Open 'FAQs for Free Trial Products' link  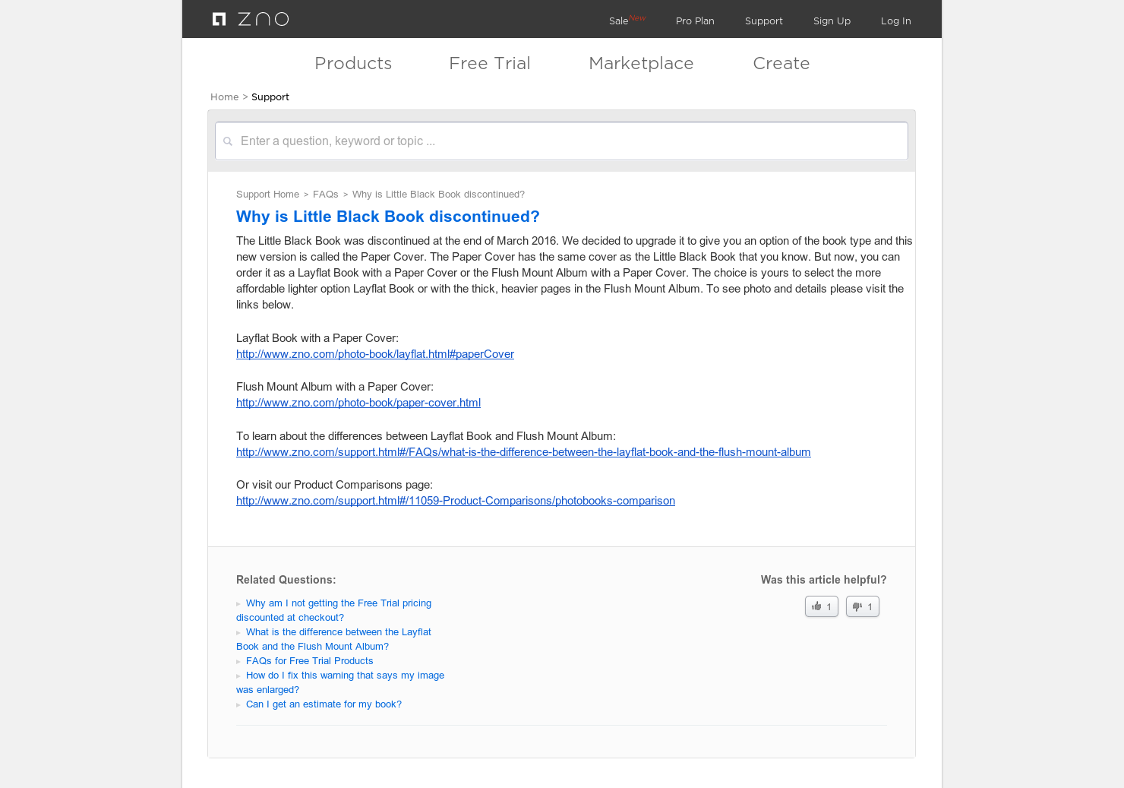[x=310, y=661]
